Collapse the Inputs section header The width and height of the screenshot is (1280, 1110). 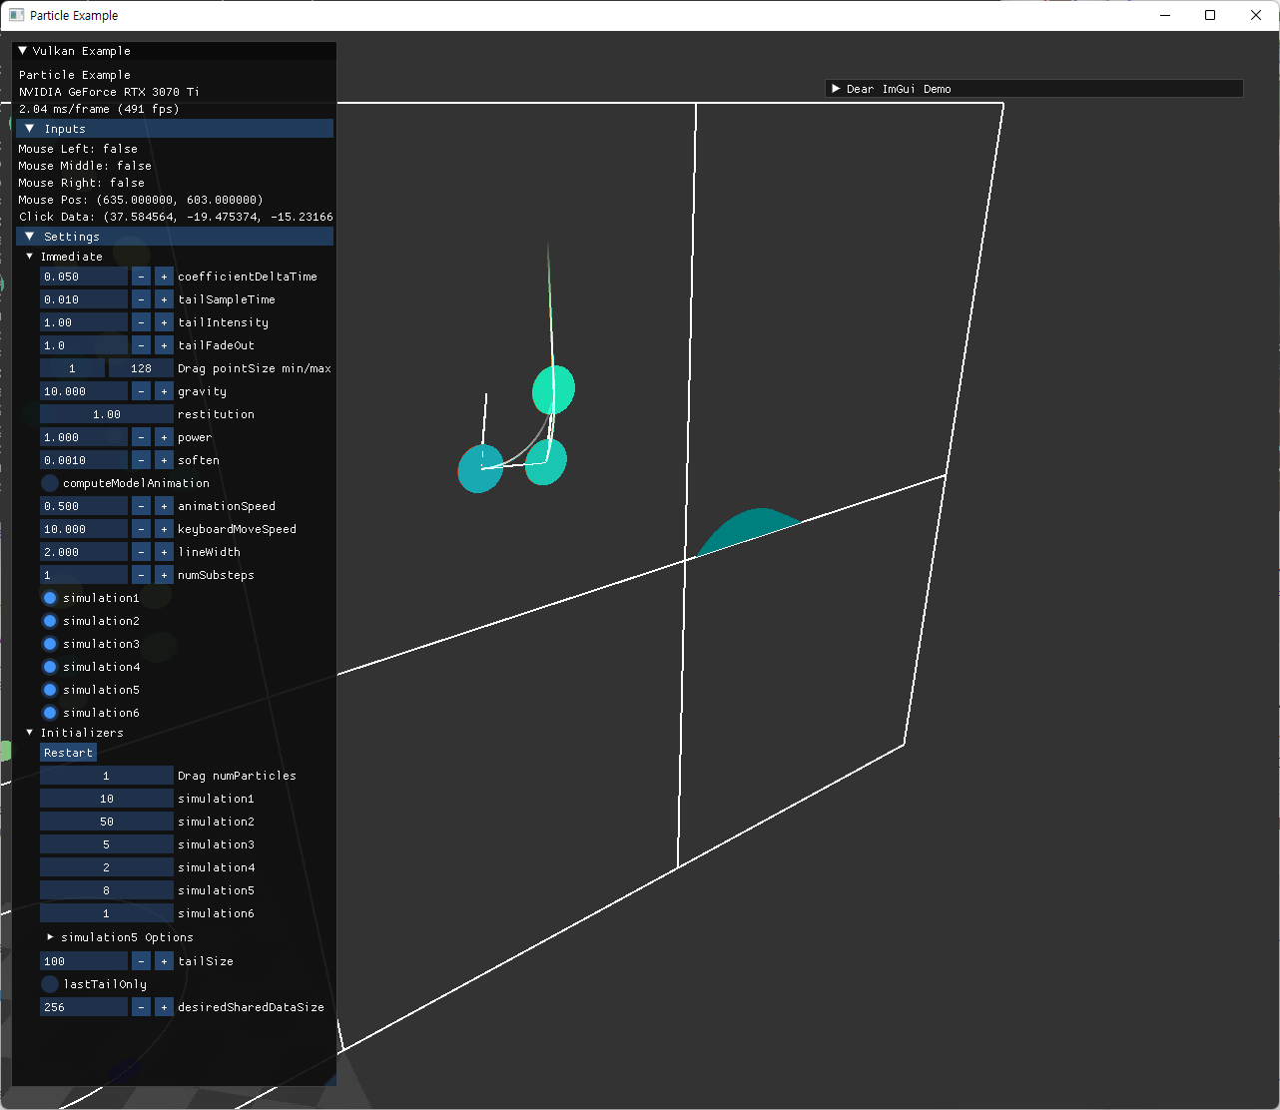[175, 129]
